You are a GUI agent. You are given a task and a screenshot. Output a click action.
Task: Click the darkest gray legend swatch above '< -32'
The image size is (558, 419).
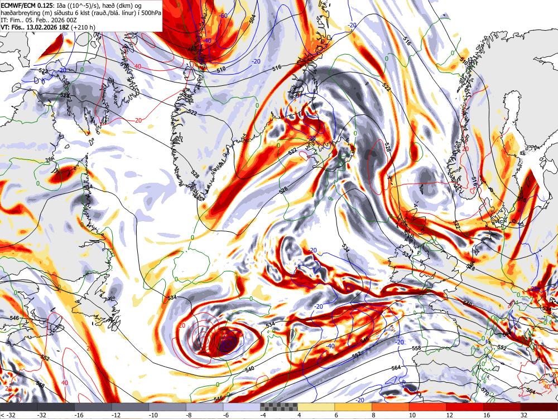click(18, 407)
